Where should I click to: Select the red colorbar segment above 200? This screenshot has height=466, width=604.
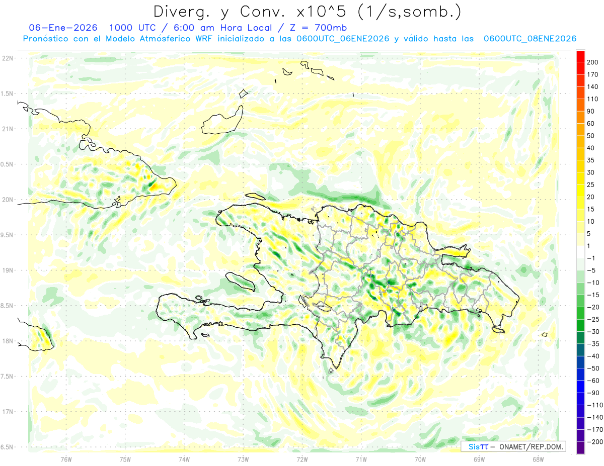[580, 56]
